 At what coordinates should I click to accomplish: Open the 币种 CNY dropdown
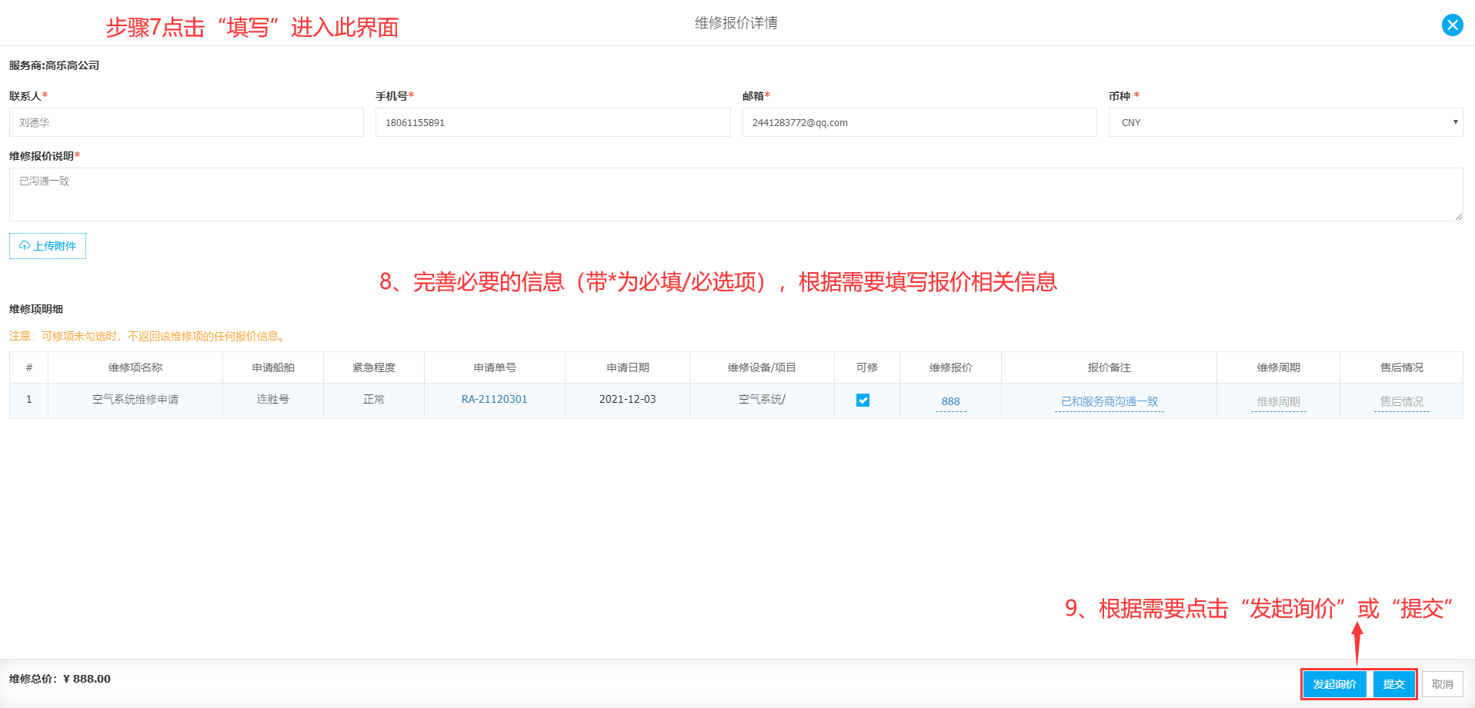(1286, 122)
